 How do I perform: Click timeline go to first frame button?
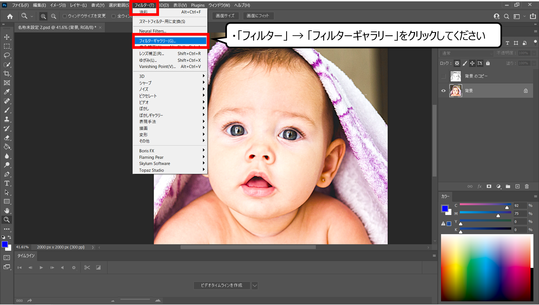click(19, 267)
